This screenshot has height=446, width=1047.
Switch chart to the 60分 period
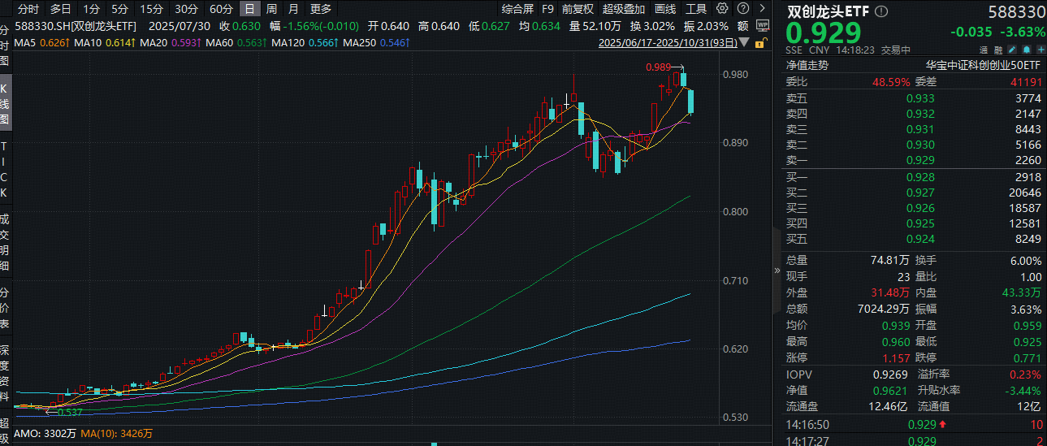tap(221, 9)
